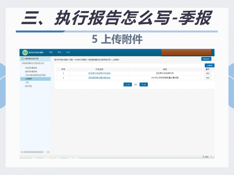Select 实际排放情况及达标判定分析 in the sidebar
This screenshot has width=234, height=175.
(x=33, y=63)
